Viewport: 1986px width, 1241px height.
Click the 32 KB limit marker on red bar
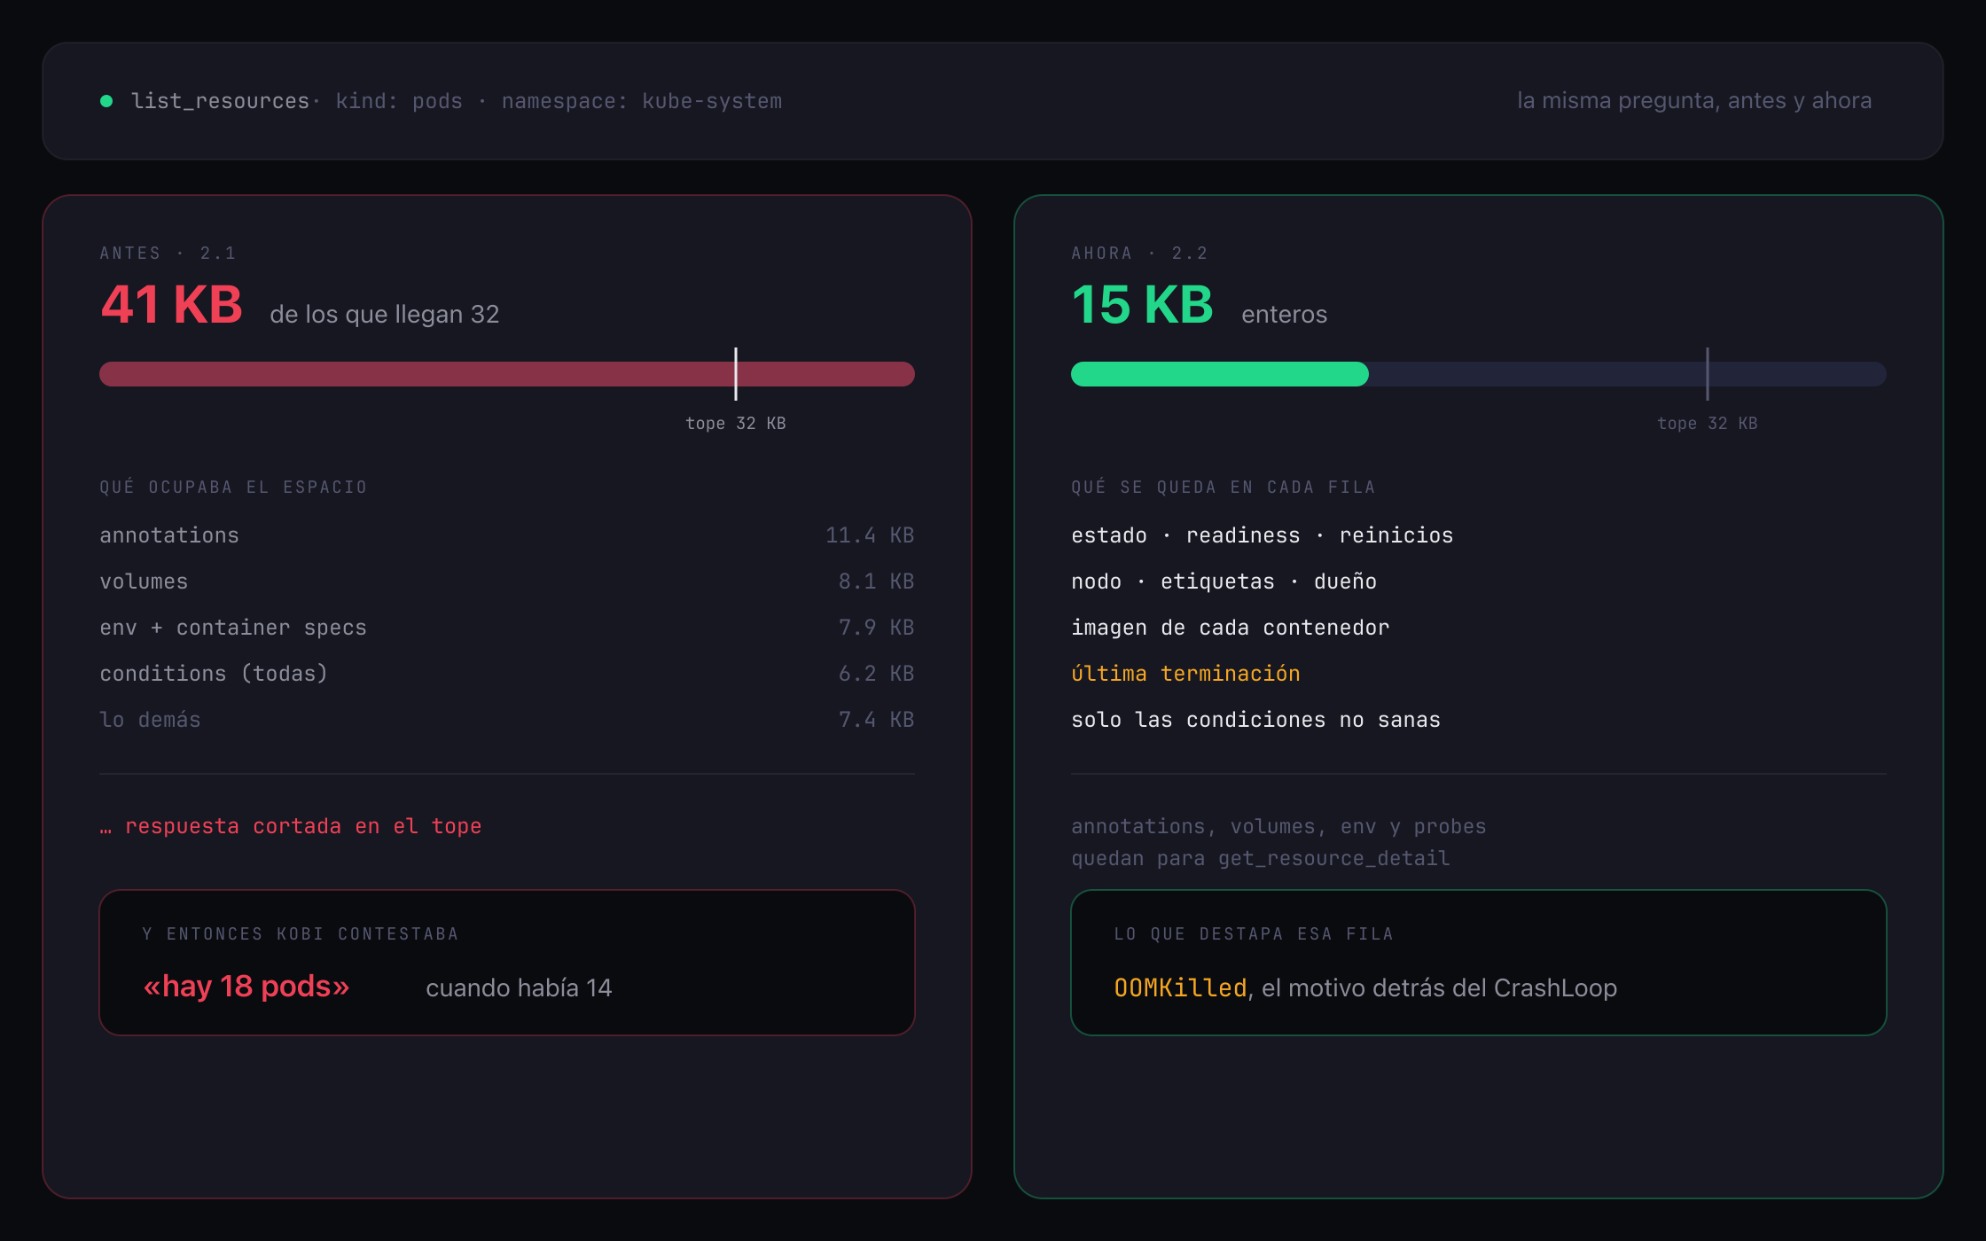point(736,374)
